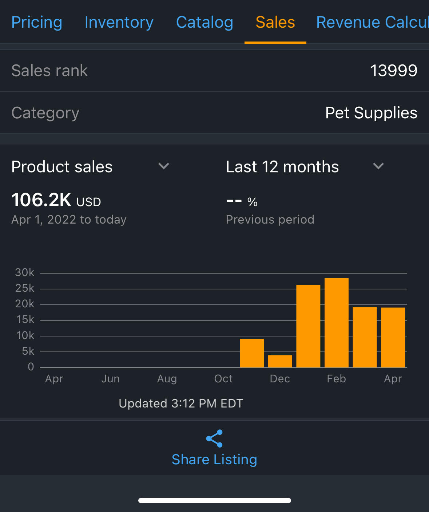Image resolution: width=429 pixels, height=512 pixels.
Task: Tap the share icon above Share Listing
Action: pos(214,438)
